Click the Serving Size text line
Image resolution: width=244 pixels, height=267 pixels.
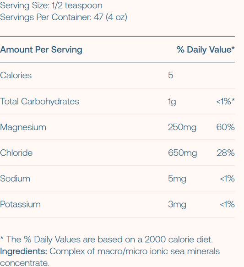pyautogui.click(x=51, y=6)
